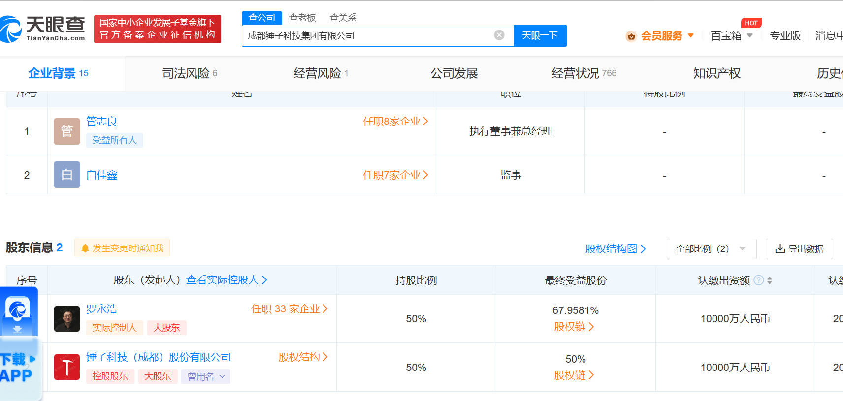View 白佳鑫's 任职7家企业 list
Viewport: 843px width, 401px height.
pos(396,175)
